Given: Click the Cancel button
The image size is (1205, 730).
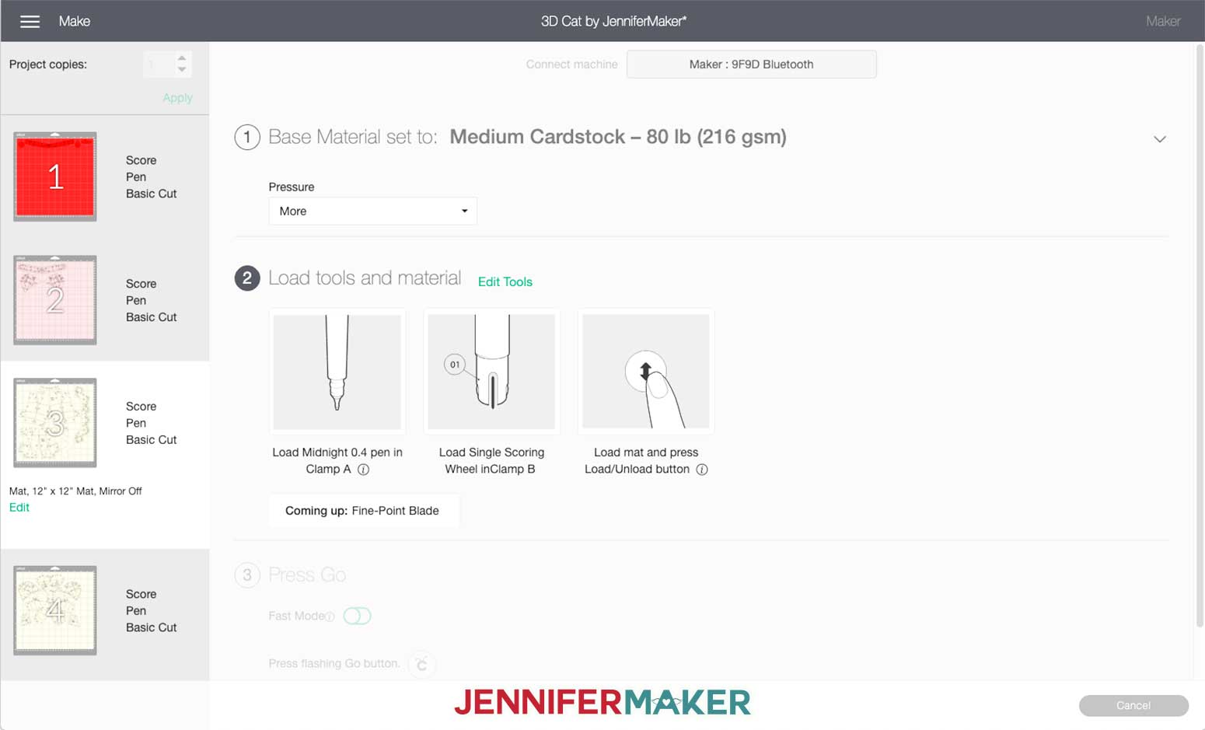Looking at the screenshot, I should 1133,706.
